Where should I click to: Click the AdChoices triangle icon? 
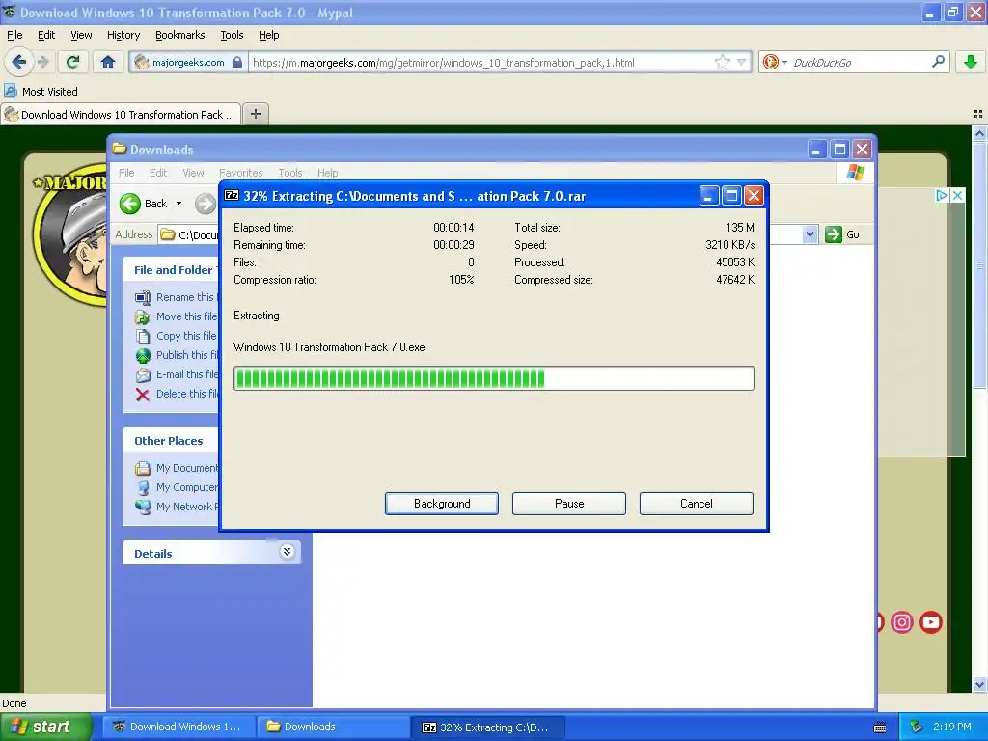pyautogui.click(x=942, y=195)
